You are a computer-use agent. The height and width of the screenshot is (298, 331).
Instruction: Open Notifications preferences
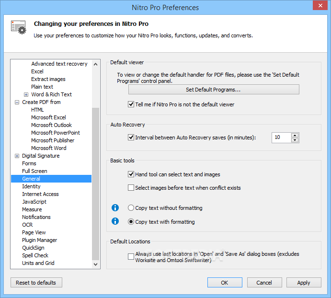[36, 217]
